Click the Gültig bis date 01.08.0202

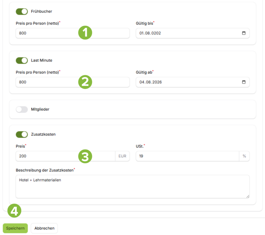(x=150, y=33)
